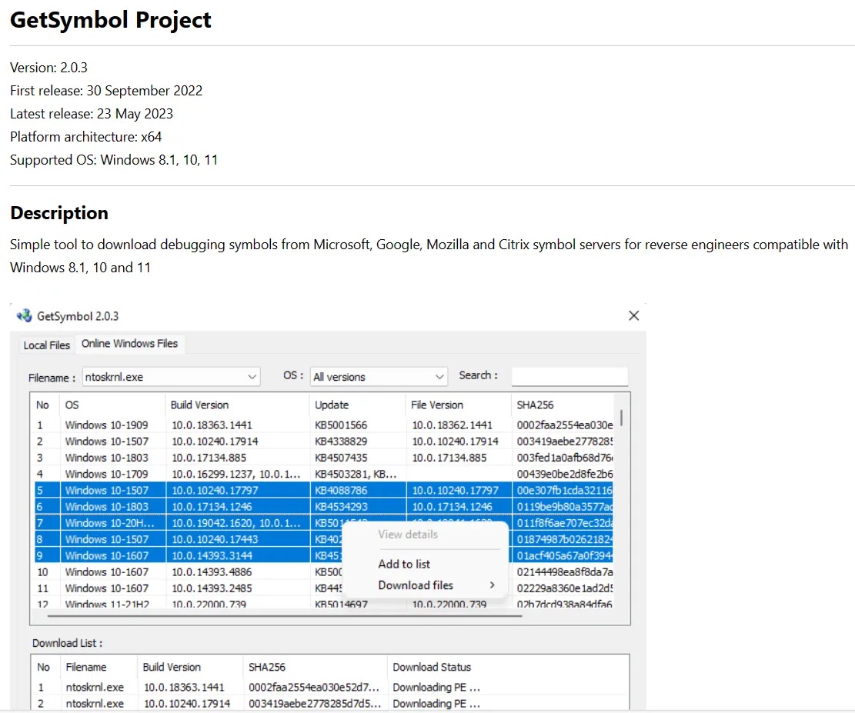
Task: Switch to the Local Files tab
Action: point(46,345)
